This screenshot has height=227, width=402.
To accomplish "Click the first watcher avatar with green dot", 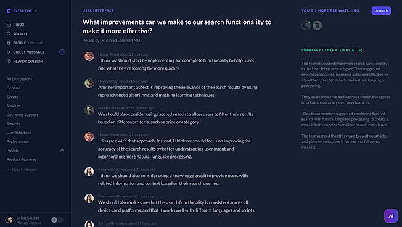I will 306,25.
